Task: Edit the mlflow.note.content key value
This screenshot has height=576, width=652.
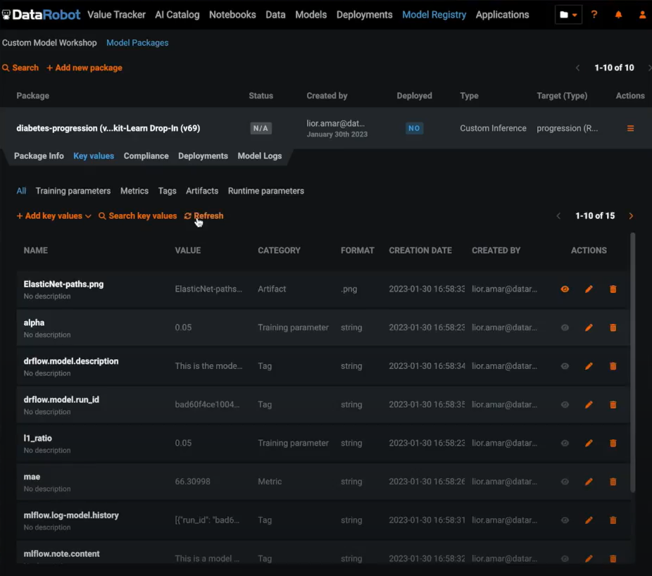Action: point(589,558)
